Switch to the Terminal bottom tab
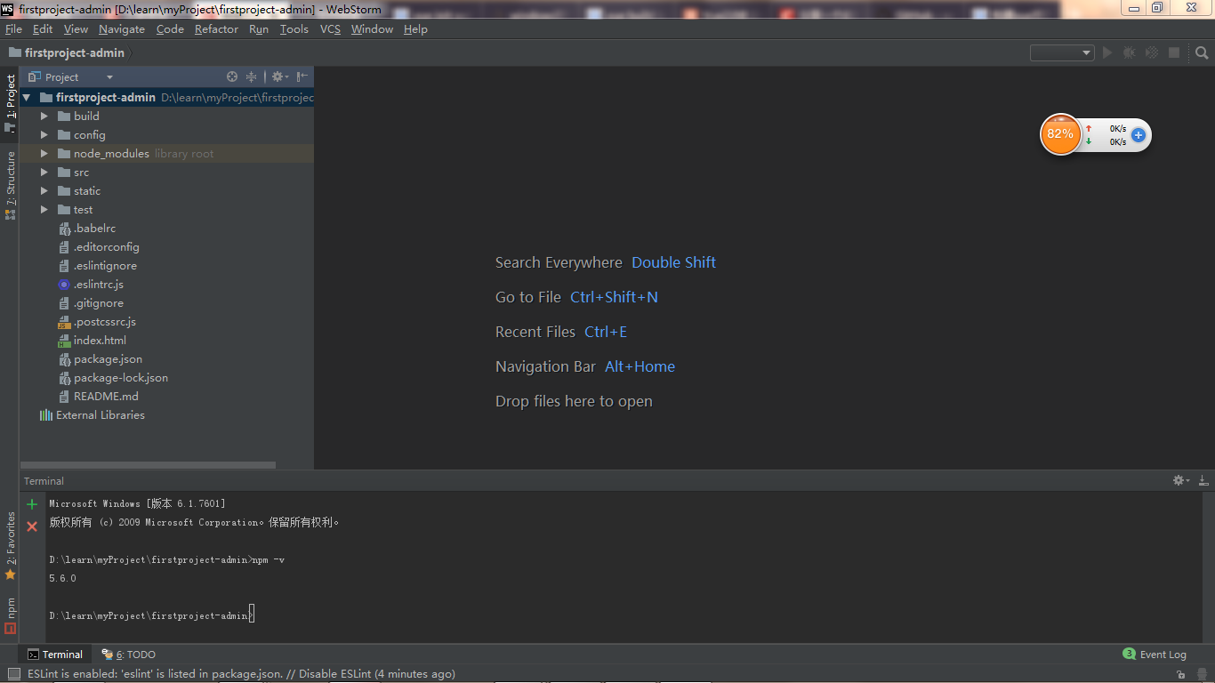This screenshot has width=1215, height=683. pyautogui.click(x=55, y=655)
